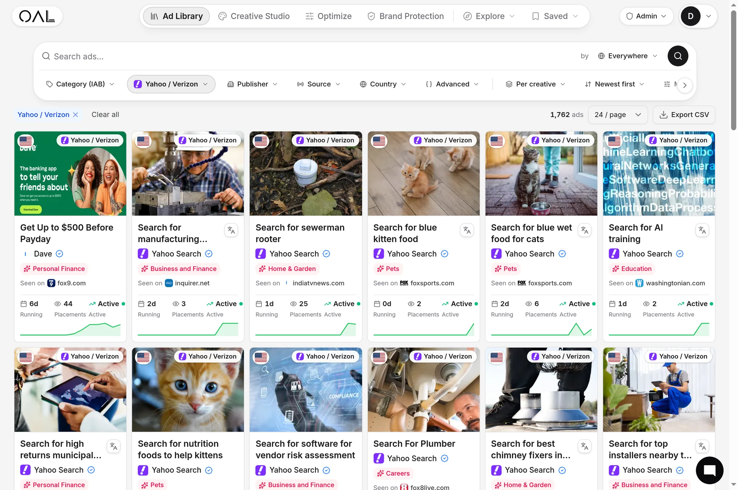The height and width of the screenshot is (490, 738).
Task: Go to Optimize tab
Action: point(328,16)
